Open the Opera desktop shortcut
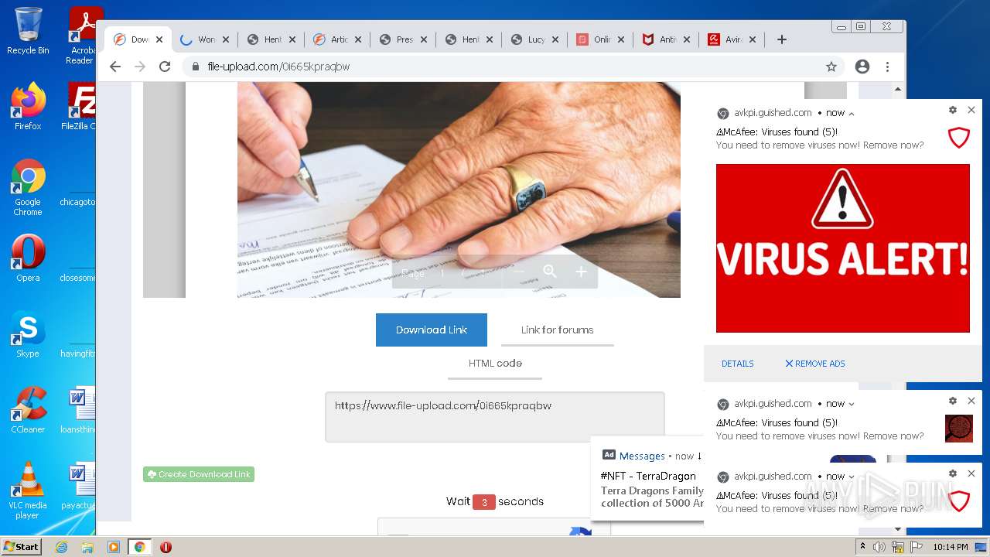Viewport: 990px width, 557px height. pos(28,258)
